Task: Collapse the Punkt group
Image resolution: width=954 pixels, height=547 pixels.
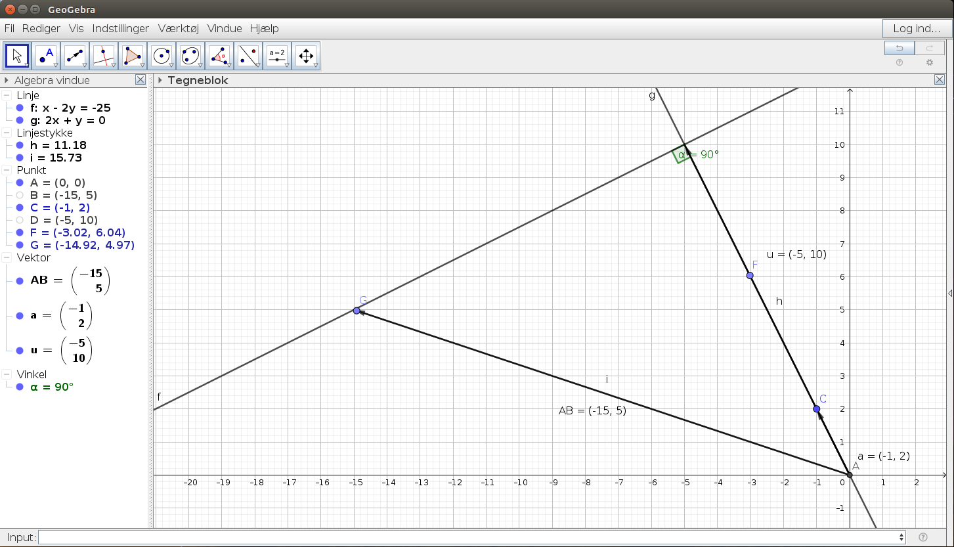Action: pyautogui.click(x=6, y=170)
